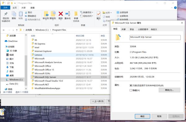
Task: Open the Sharing tab in properties dialog
Action: 123,29
